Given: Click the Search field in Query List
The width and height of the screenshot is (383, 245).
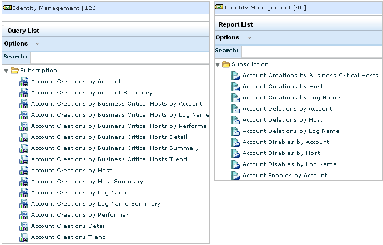Looking at the screenshot, I should click(119, 57).
